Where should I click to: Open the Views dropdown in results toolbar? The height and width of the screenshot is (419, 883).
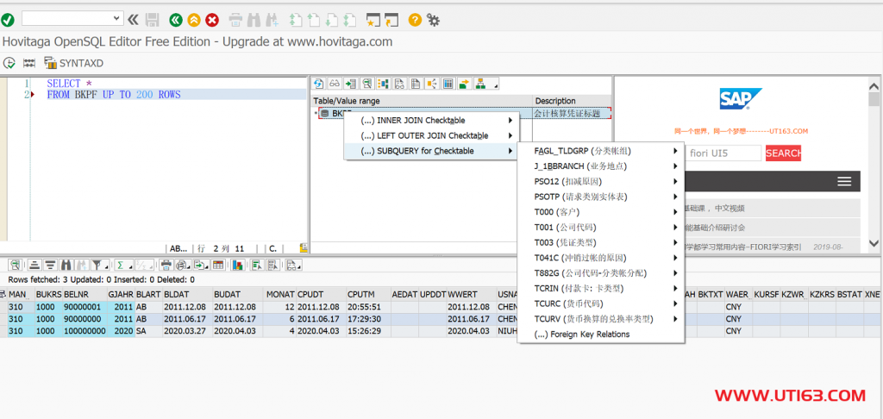coord(183,265)
